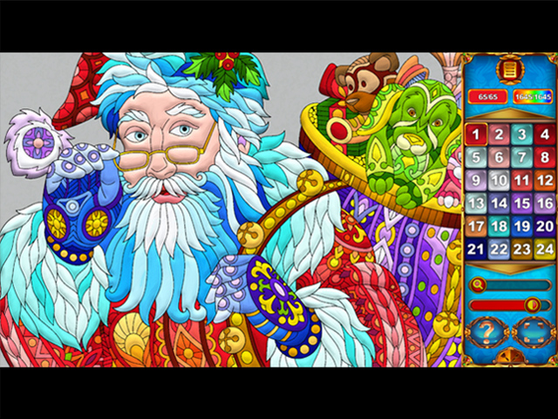558x419 pixels.
Task: Select the orange swatch number 12
Action: [x=543, y=180]
